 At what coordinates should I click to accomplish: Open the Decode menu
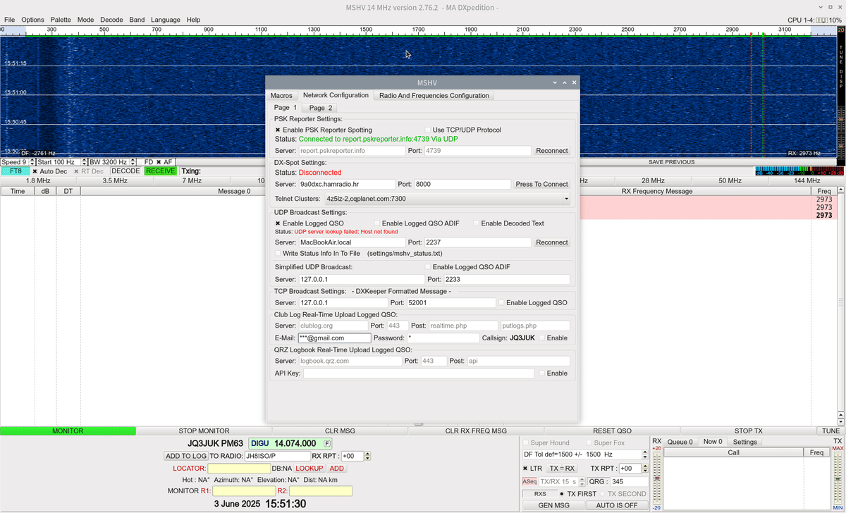(111, 20)
